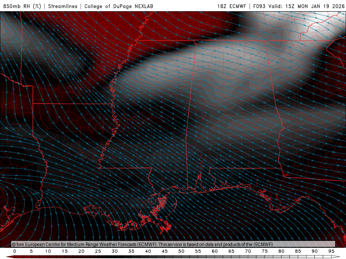Select the "18Z ECMWF" model run label
This screenshot has height=259, width=346.
pyautogui.click(x=231, y=6)
